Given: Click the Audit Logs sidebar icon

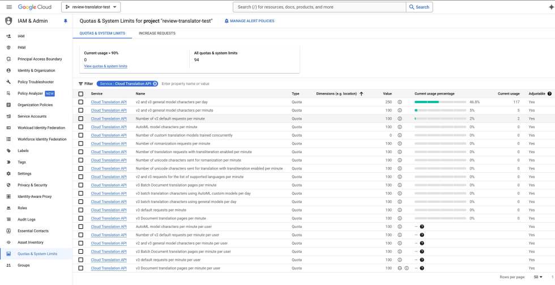Looking at the screenshot, I should click(x=8, y=219).
